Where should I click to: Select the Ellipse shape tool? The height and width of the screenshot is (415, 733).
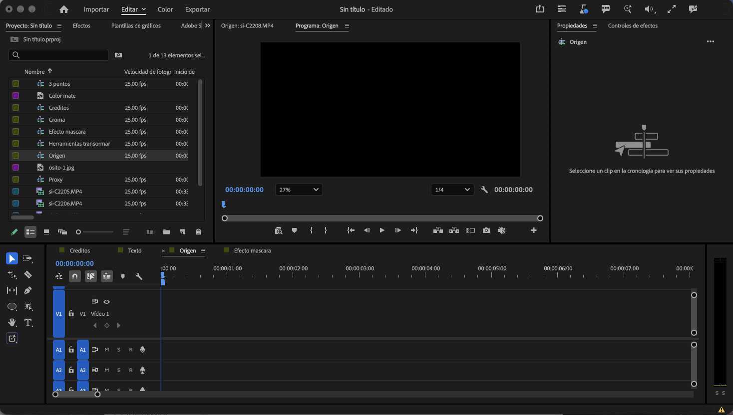pos(12,307)
